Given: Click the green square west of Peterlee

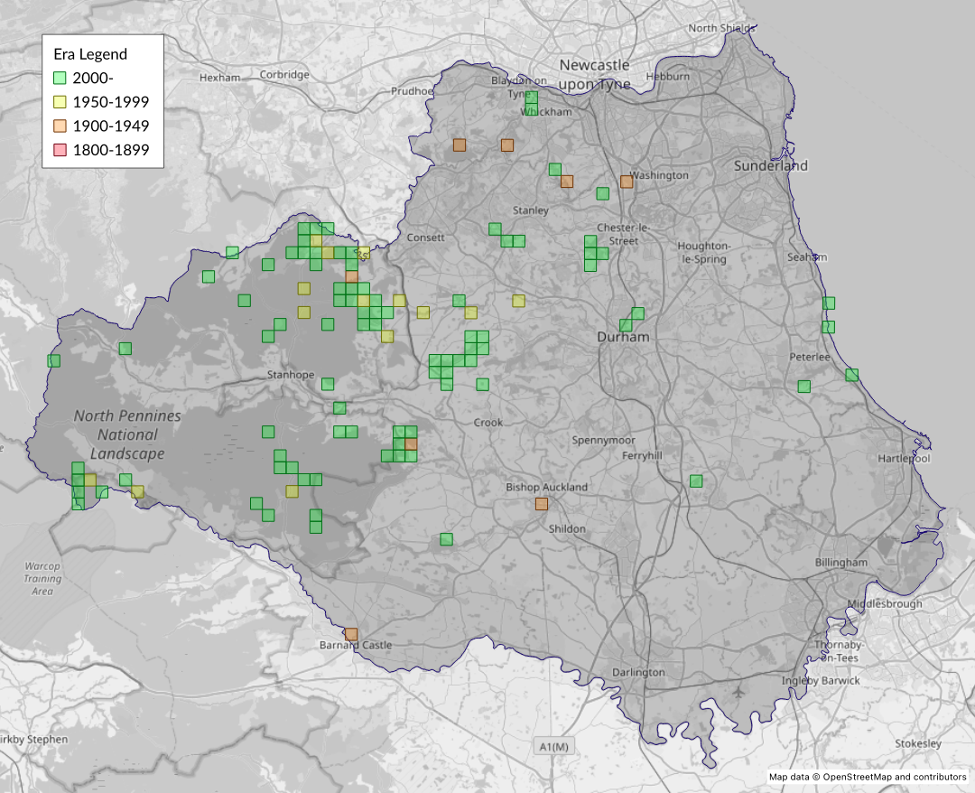Looking at the screenshot, I should point(804,387).
